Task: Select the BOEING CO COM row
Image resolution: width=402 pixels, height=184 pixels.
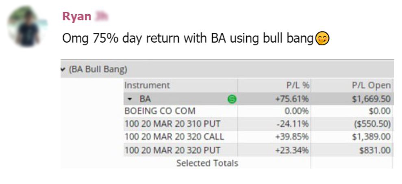Action: (259, 111)
